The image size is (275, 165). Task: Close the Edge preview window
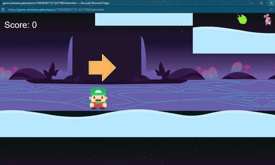[x=271, y=3]
